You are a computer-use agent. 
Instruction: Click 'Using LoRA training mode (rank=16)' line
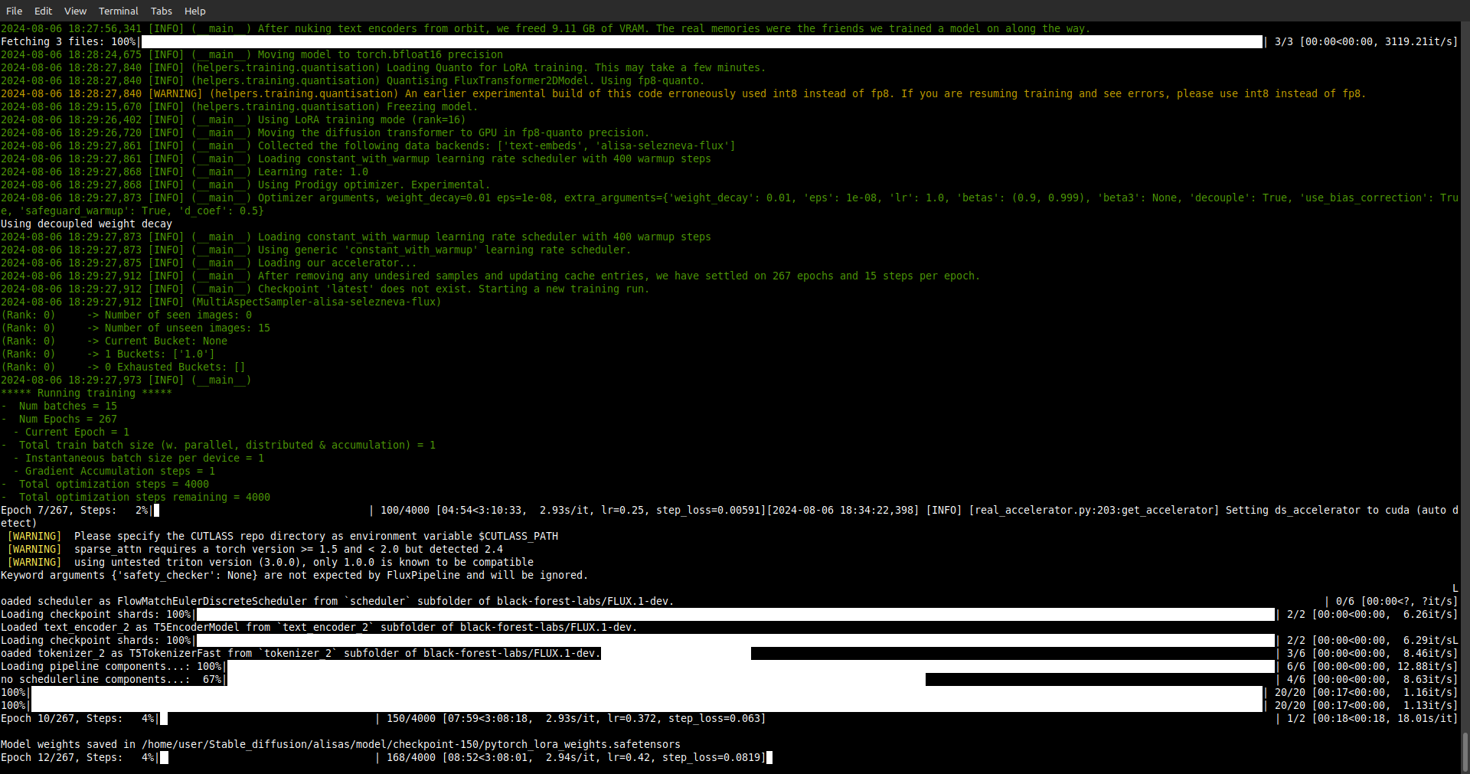click(x=234, y=119)
